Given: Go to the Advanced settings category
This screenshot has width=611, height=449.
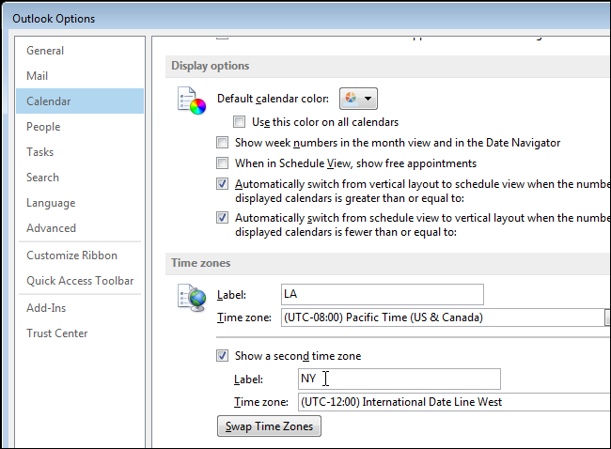Looking at the screenshot, I should [52, 228].
